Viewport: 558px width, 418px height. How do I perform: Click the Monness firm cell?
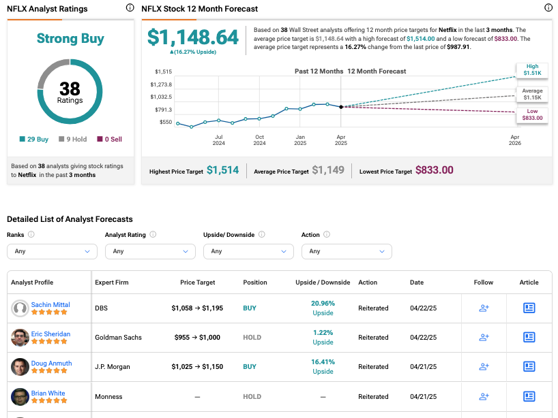(108, 397)
